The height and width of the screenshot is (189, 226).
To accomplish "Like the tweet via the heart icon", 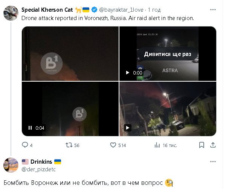I will [x=113, y=145].
